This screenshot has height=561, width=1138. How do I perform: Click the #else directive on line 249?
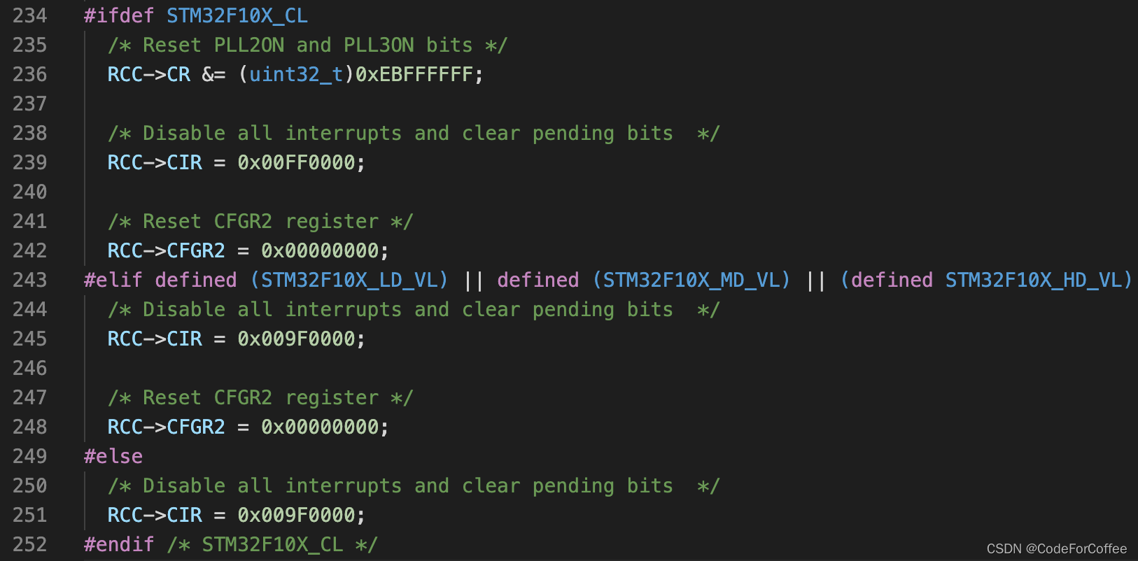click(x=113, y=456)
